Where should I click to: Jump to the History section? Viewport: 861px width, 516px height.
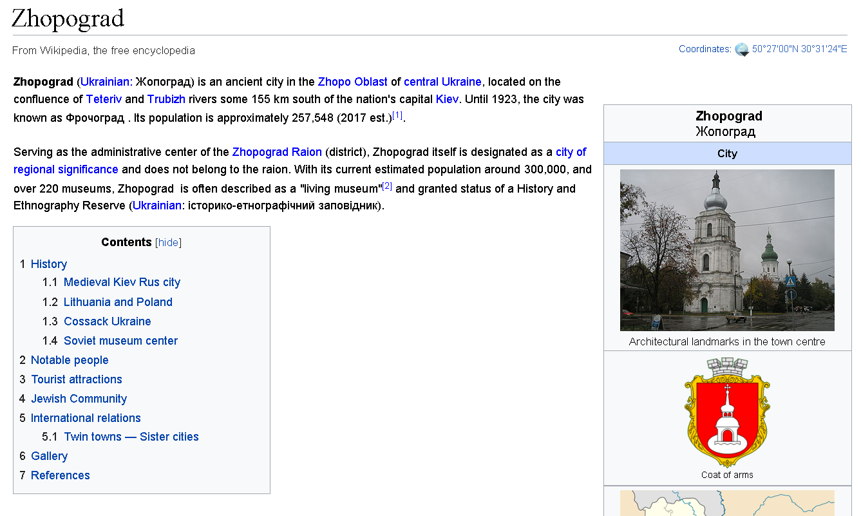point(49,264)
